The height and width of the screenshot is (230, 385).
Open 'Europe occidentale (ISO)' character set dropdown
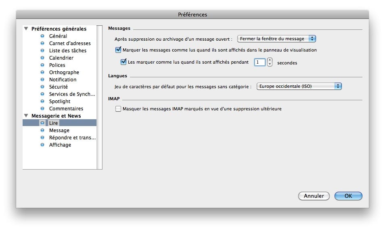tap(299, 86)
